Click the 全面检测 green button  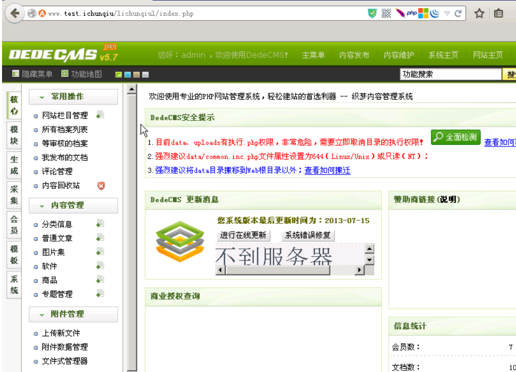tap(456, 137)
